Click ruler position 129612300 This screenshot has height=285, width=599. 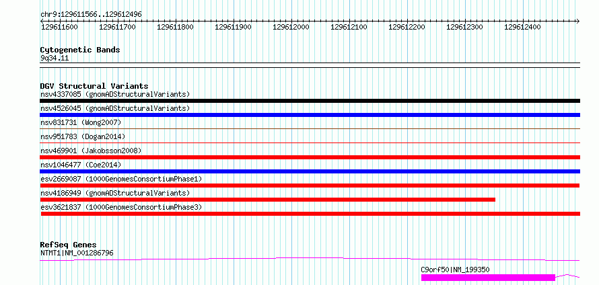tap(464, 27)
